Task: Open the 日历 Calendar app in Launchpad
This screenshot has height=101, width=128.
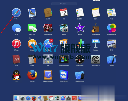Action: (64, 13)
